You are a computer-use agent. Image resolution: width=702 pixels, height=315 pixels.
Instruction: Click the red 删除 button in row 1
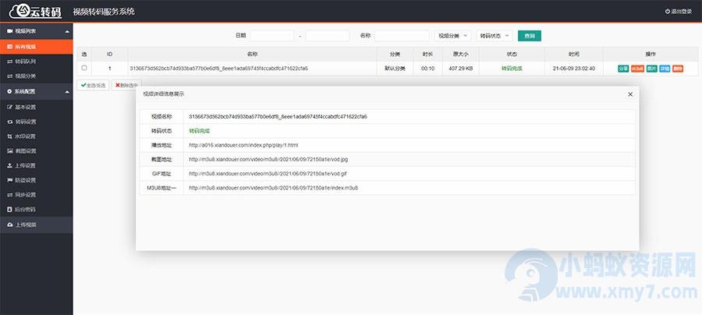point(678,69)
